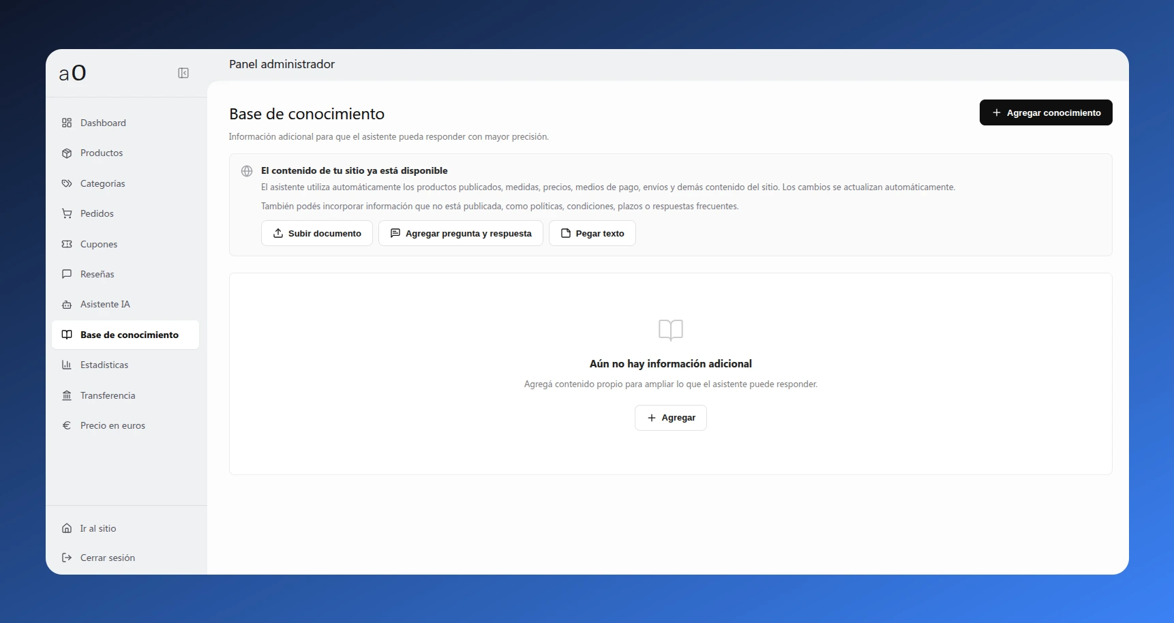Select Reseñas in the sidebar
1174x623 pixels.
click(125, 274)
